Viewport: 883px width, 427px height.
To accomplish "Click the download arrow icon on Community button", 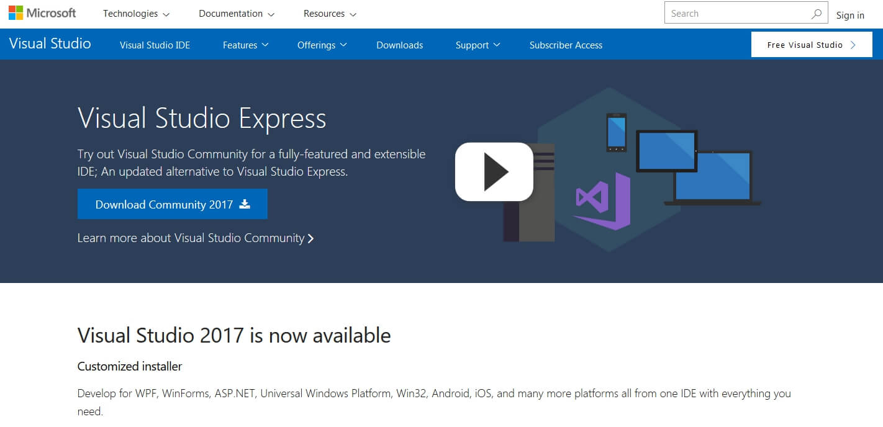I will point(245,204).
